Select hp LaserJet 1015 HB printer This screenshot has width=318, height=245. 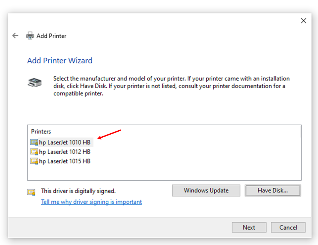point(65,161)
